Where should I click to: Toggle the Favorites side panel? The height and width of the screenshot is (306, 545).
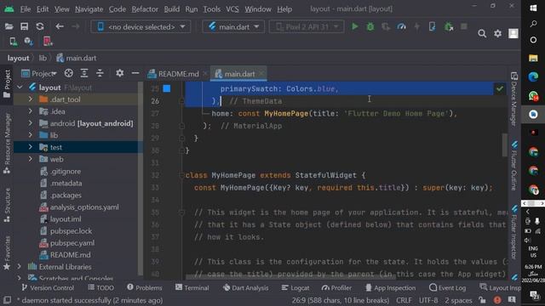[7, 253]
